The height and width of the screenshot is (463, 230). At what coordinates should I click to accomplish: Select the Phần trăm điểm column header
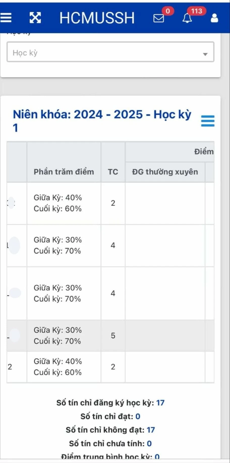tap(64, 172)
